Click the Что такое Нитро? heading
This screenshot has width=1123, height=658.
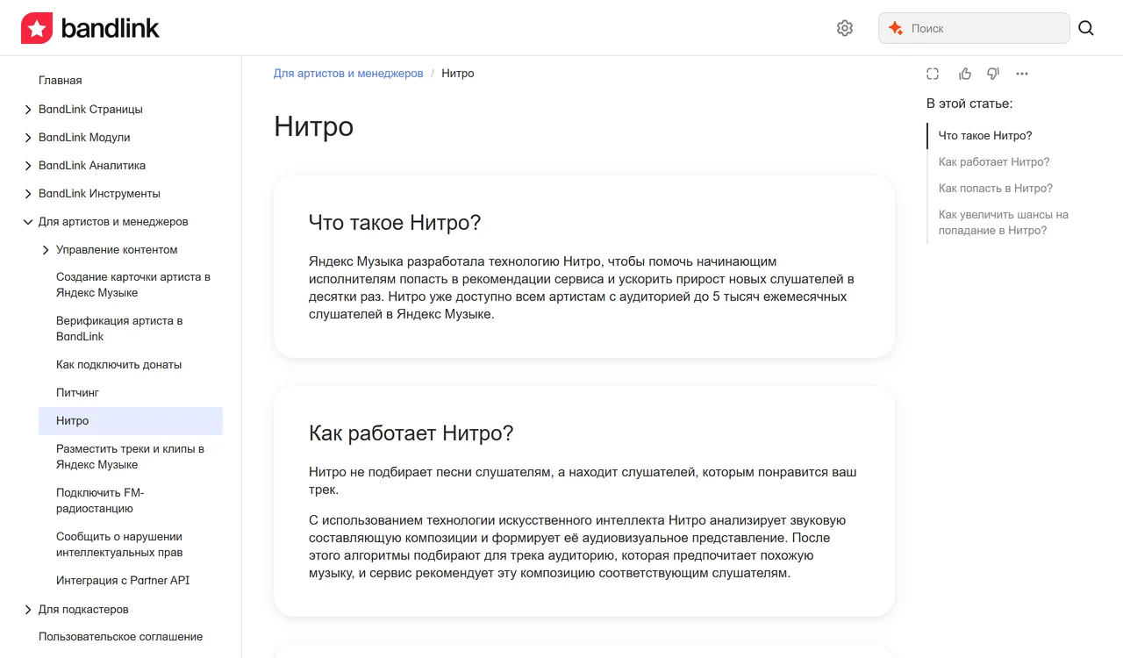395,223
